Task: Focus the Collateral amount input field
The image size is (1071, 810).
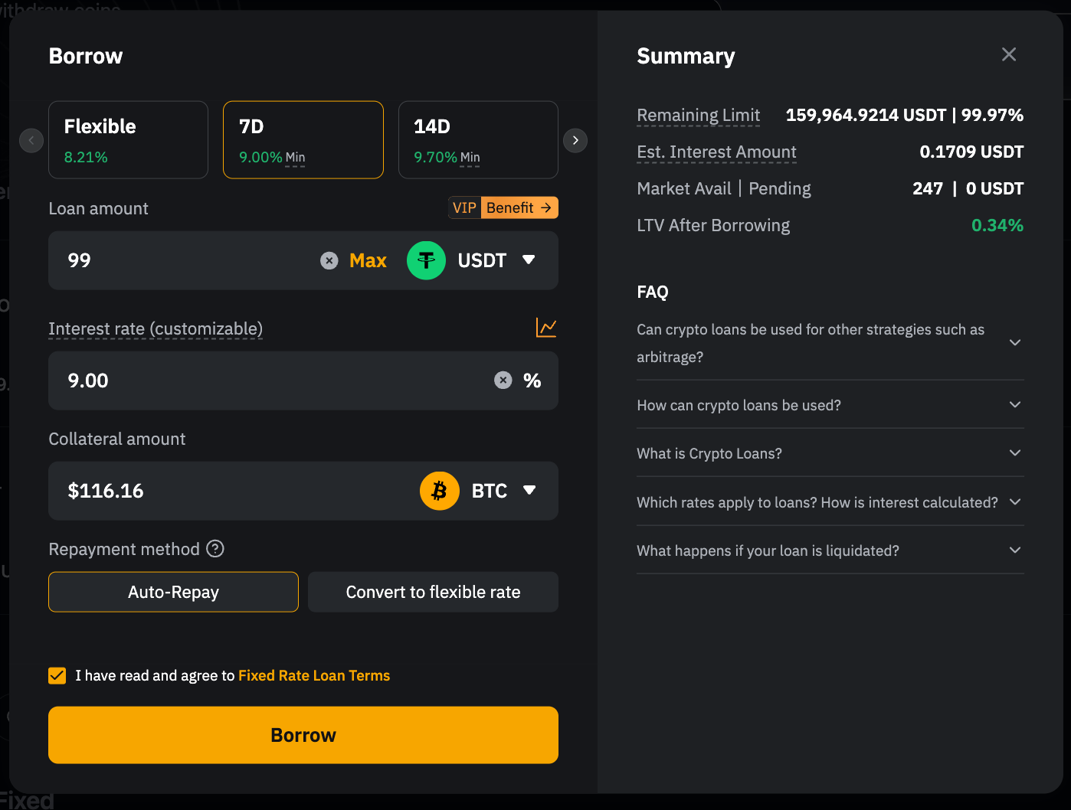Action: [x=230, y=491]
